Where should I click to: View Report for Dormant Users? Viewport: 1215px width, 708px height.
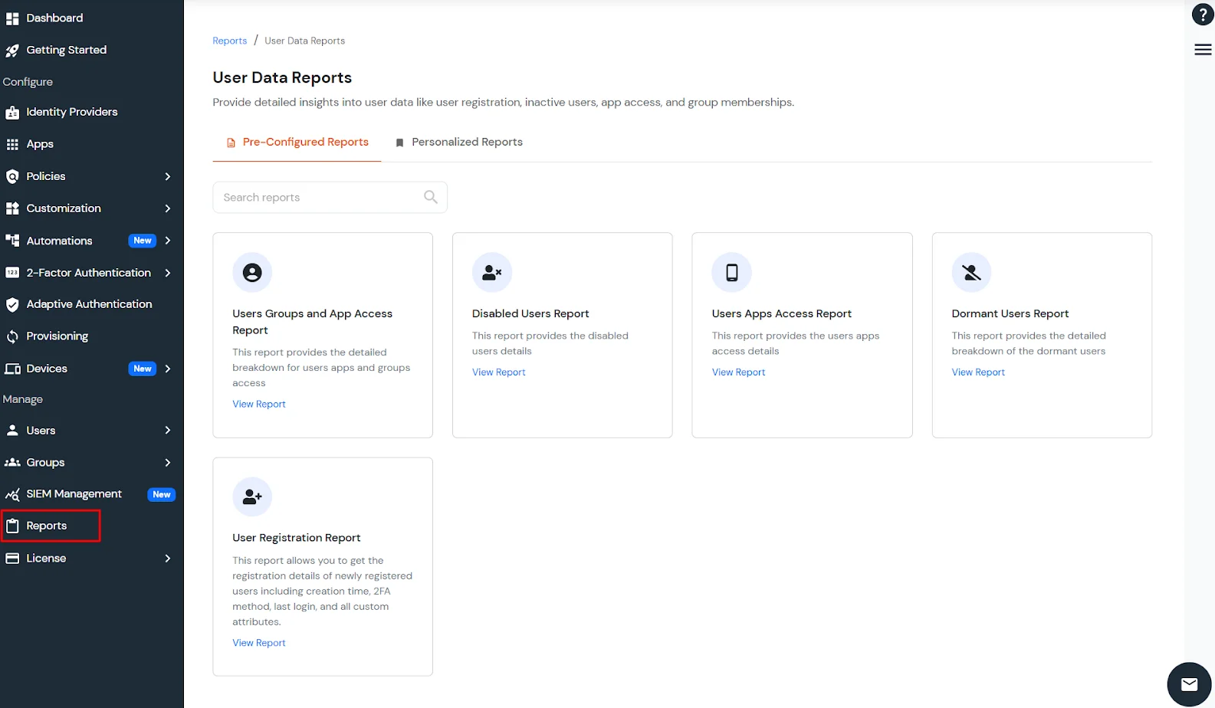coord(978,372)
